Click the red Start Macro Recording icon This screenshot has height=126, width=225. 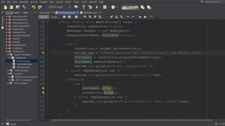[x=140, y=17]
